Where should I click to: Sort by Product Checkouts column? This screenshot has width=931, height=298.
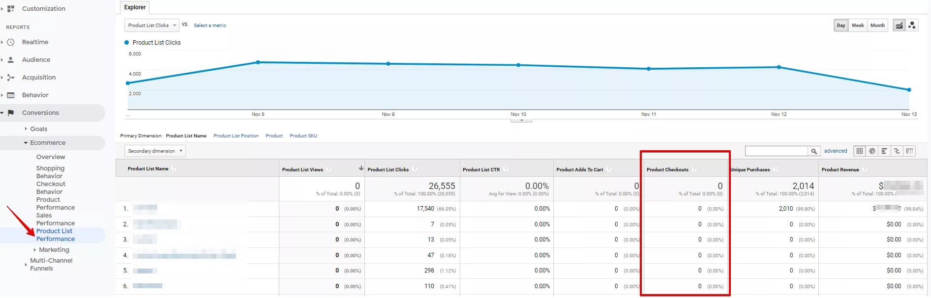667,170
